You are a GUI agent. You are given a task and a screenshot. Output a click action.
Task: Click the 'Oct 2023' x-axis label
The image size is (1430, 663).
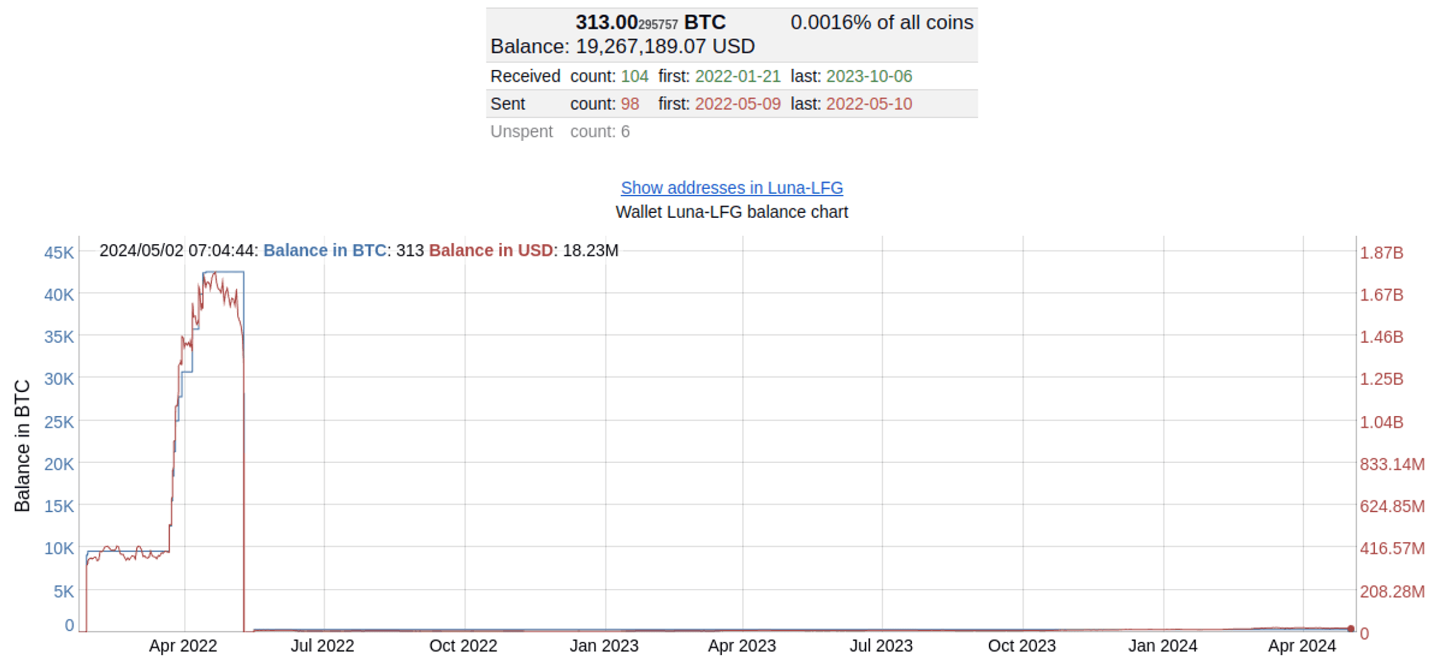tap(1022, 646)
